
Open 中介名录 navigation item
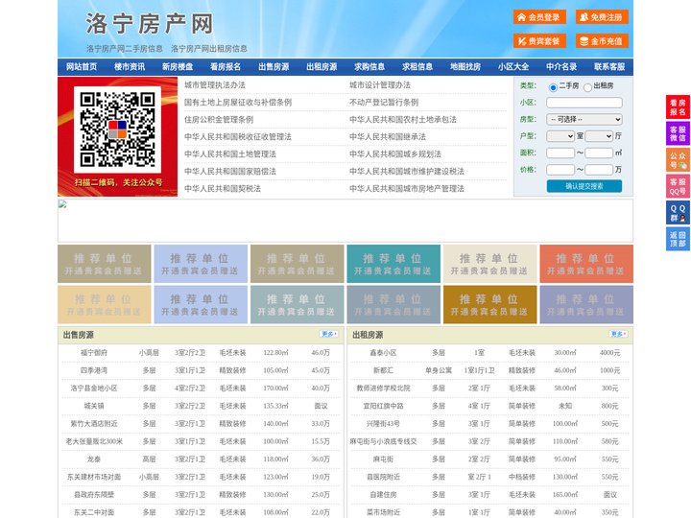[561, 67]
